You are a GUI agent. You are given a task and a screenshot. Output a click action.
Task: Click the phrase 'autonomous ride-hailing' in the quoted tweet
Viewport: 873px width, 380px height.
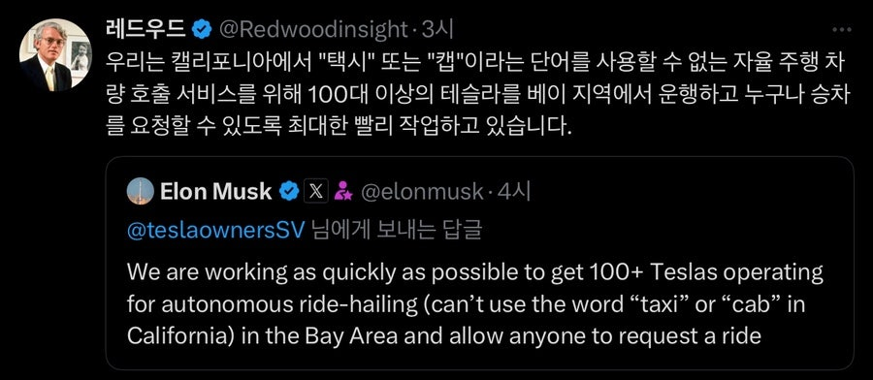[271, 304]
